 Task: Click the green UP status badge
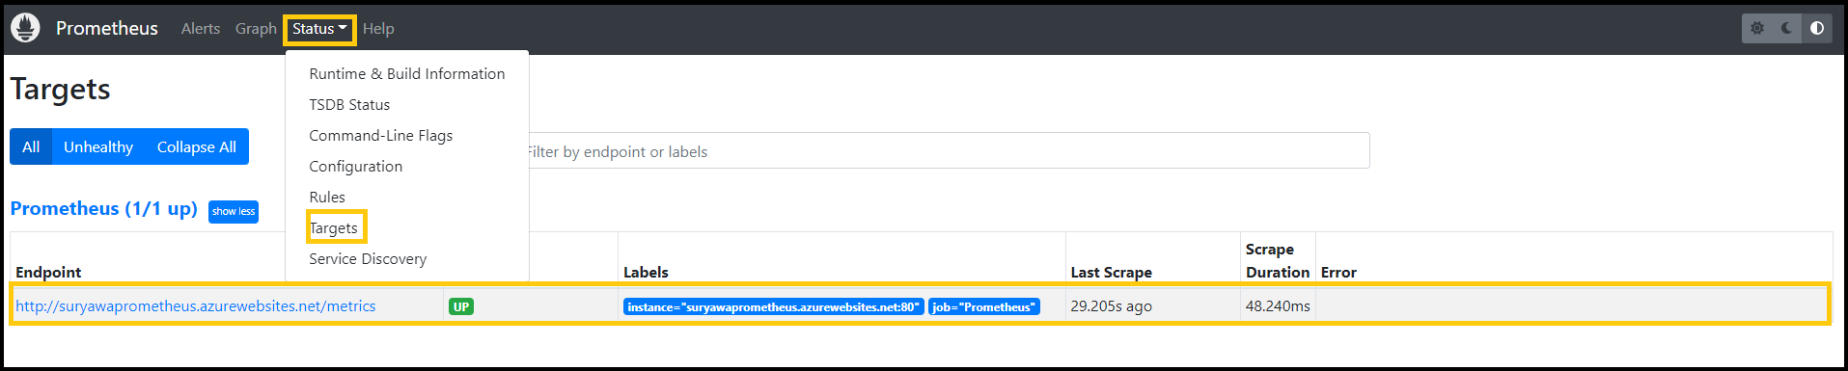pos(461,306)
